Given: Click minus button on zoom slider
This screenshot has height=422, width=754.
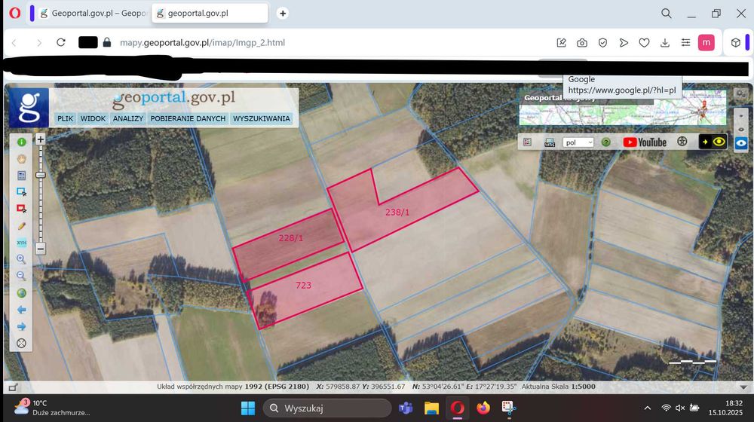Looking at the screenshot, I should (x=41, y=249).
